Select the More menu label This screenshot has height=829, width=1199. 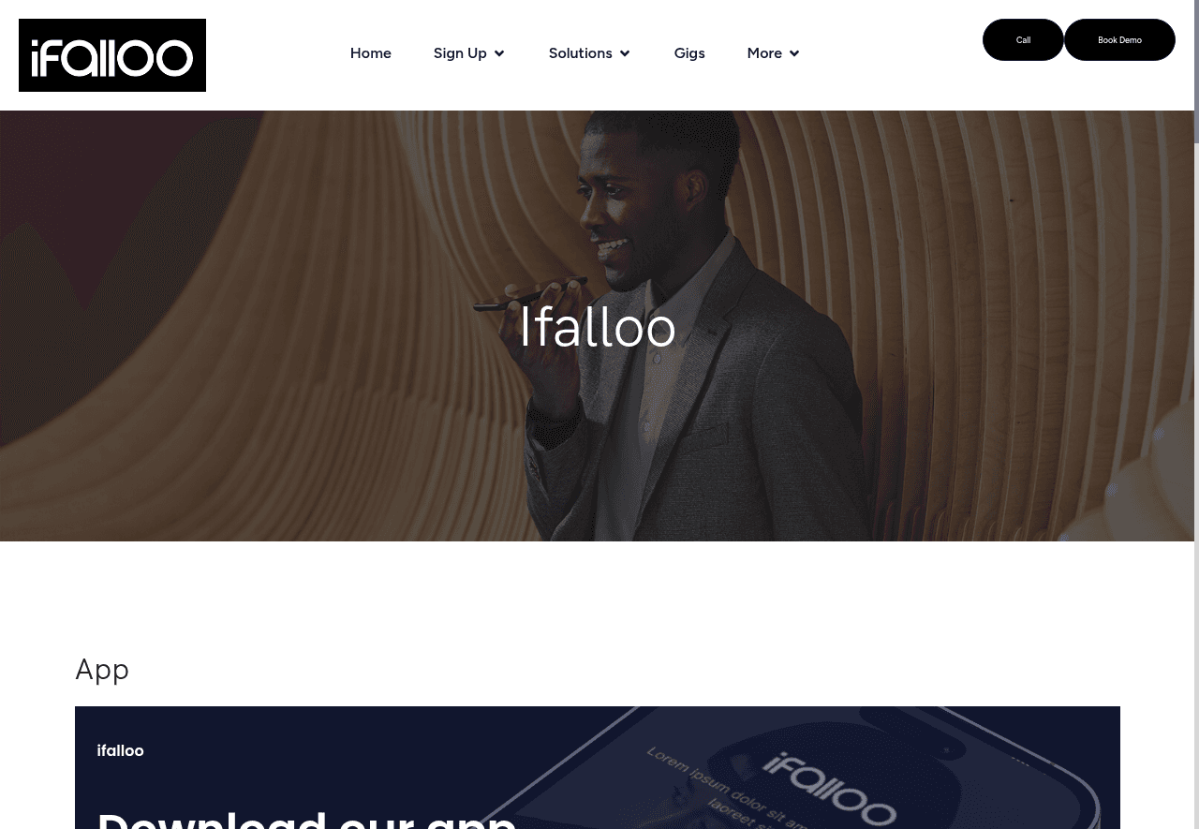coord(764,53)
